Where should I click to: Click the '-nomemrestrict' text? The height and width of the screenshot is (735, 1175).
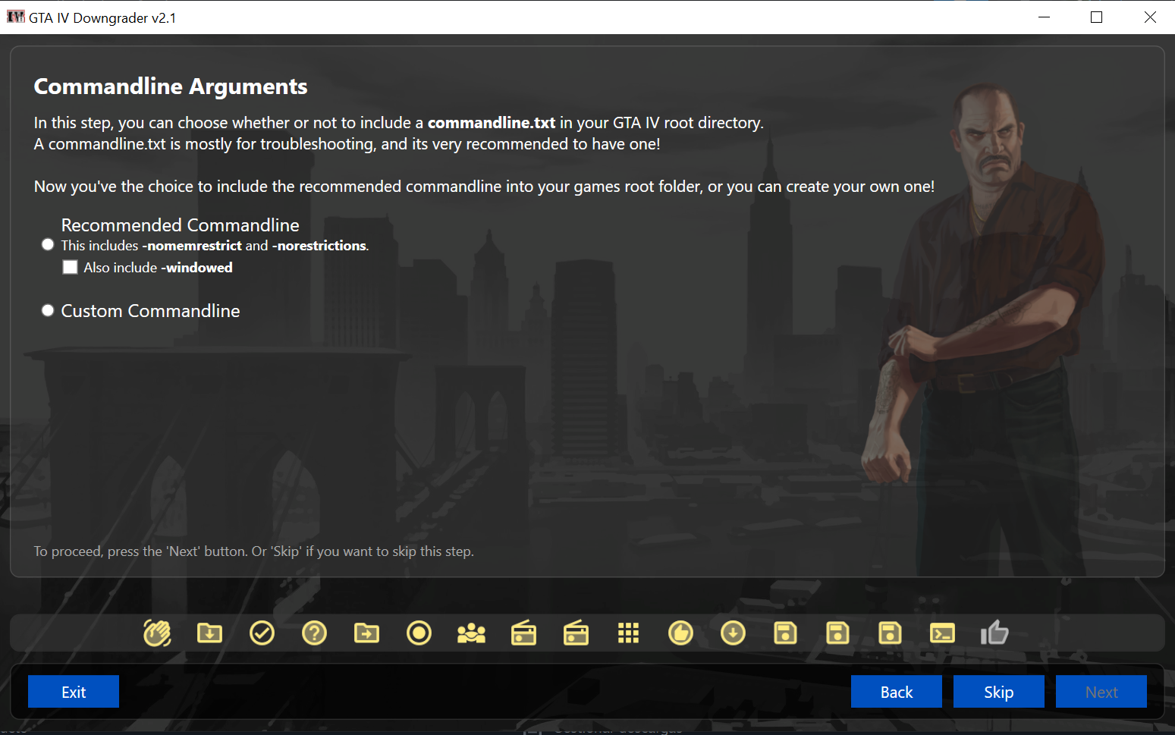click(x=192, y=246)
